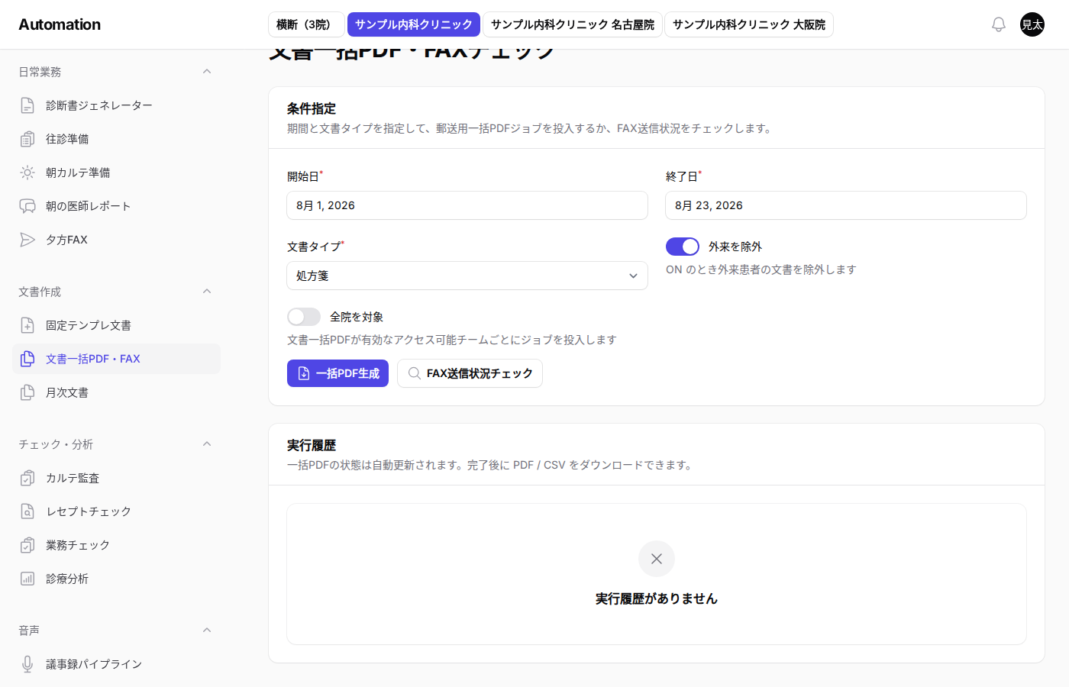
Task: Click the 外来を除外 toggle label text
Action: pos(735,247)
